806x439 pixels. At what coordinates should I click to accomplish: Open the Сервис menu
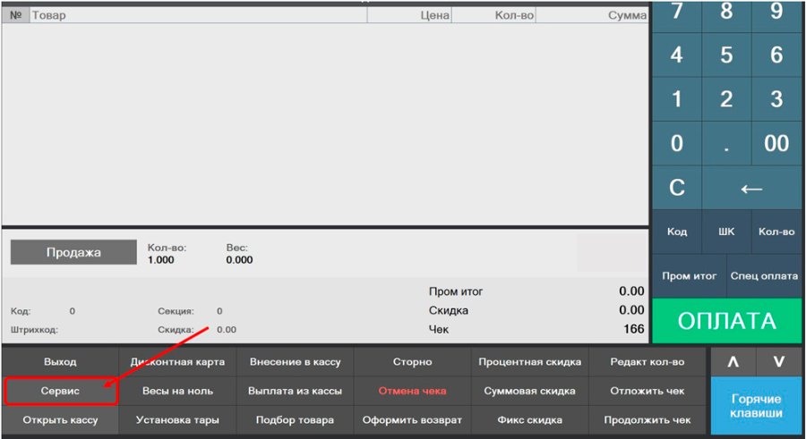pos(61,391)
